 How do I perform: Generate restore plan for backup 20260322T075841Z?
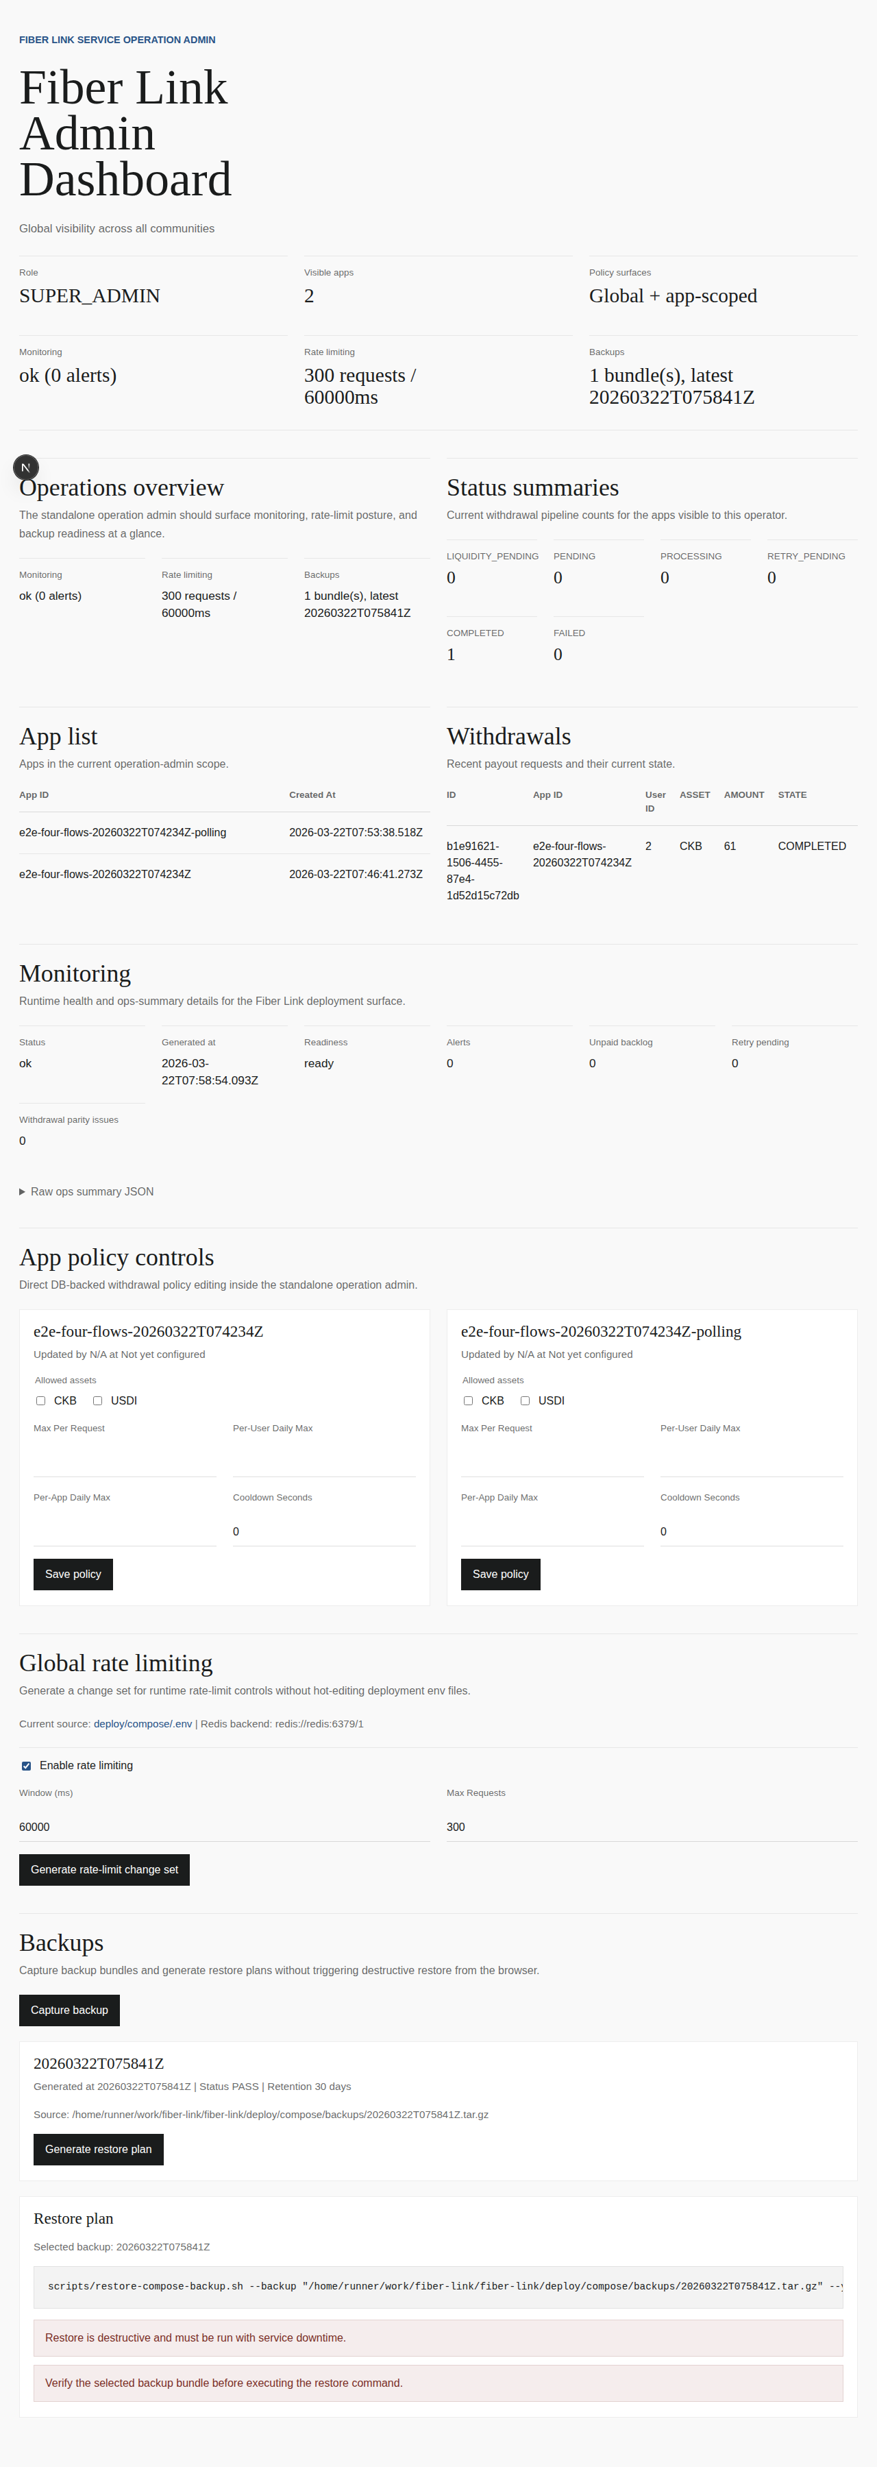coord(98,2149)
